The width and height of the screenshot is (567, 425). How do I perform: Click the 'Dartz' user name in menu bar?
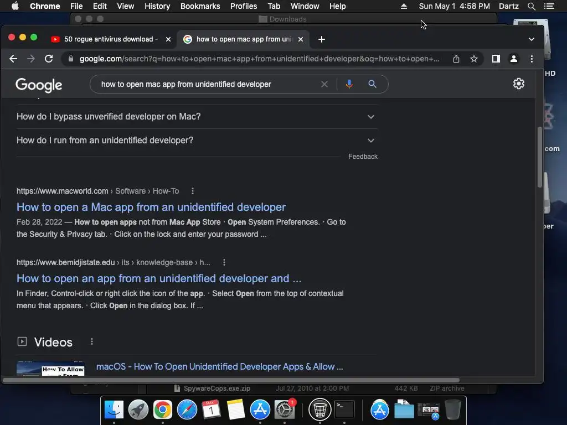coord(508,6)
